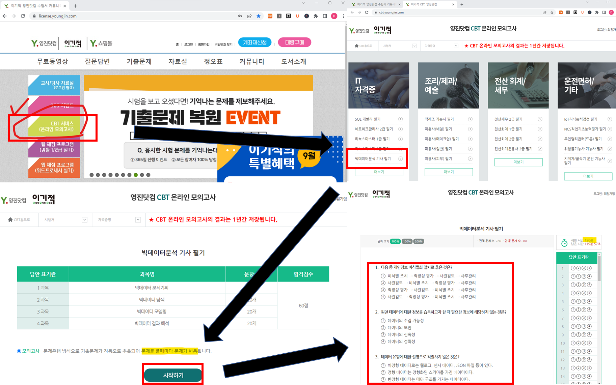
Task: Open 질문답변 menu
Action: (x=98, y=62)
